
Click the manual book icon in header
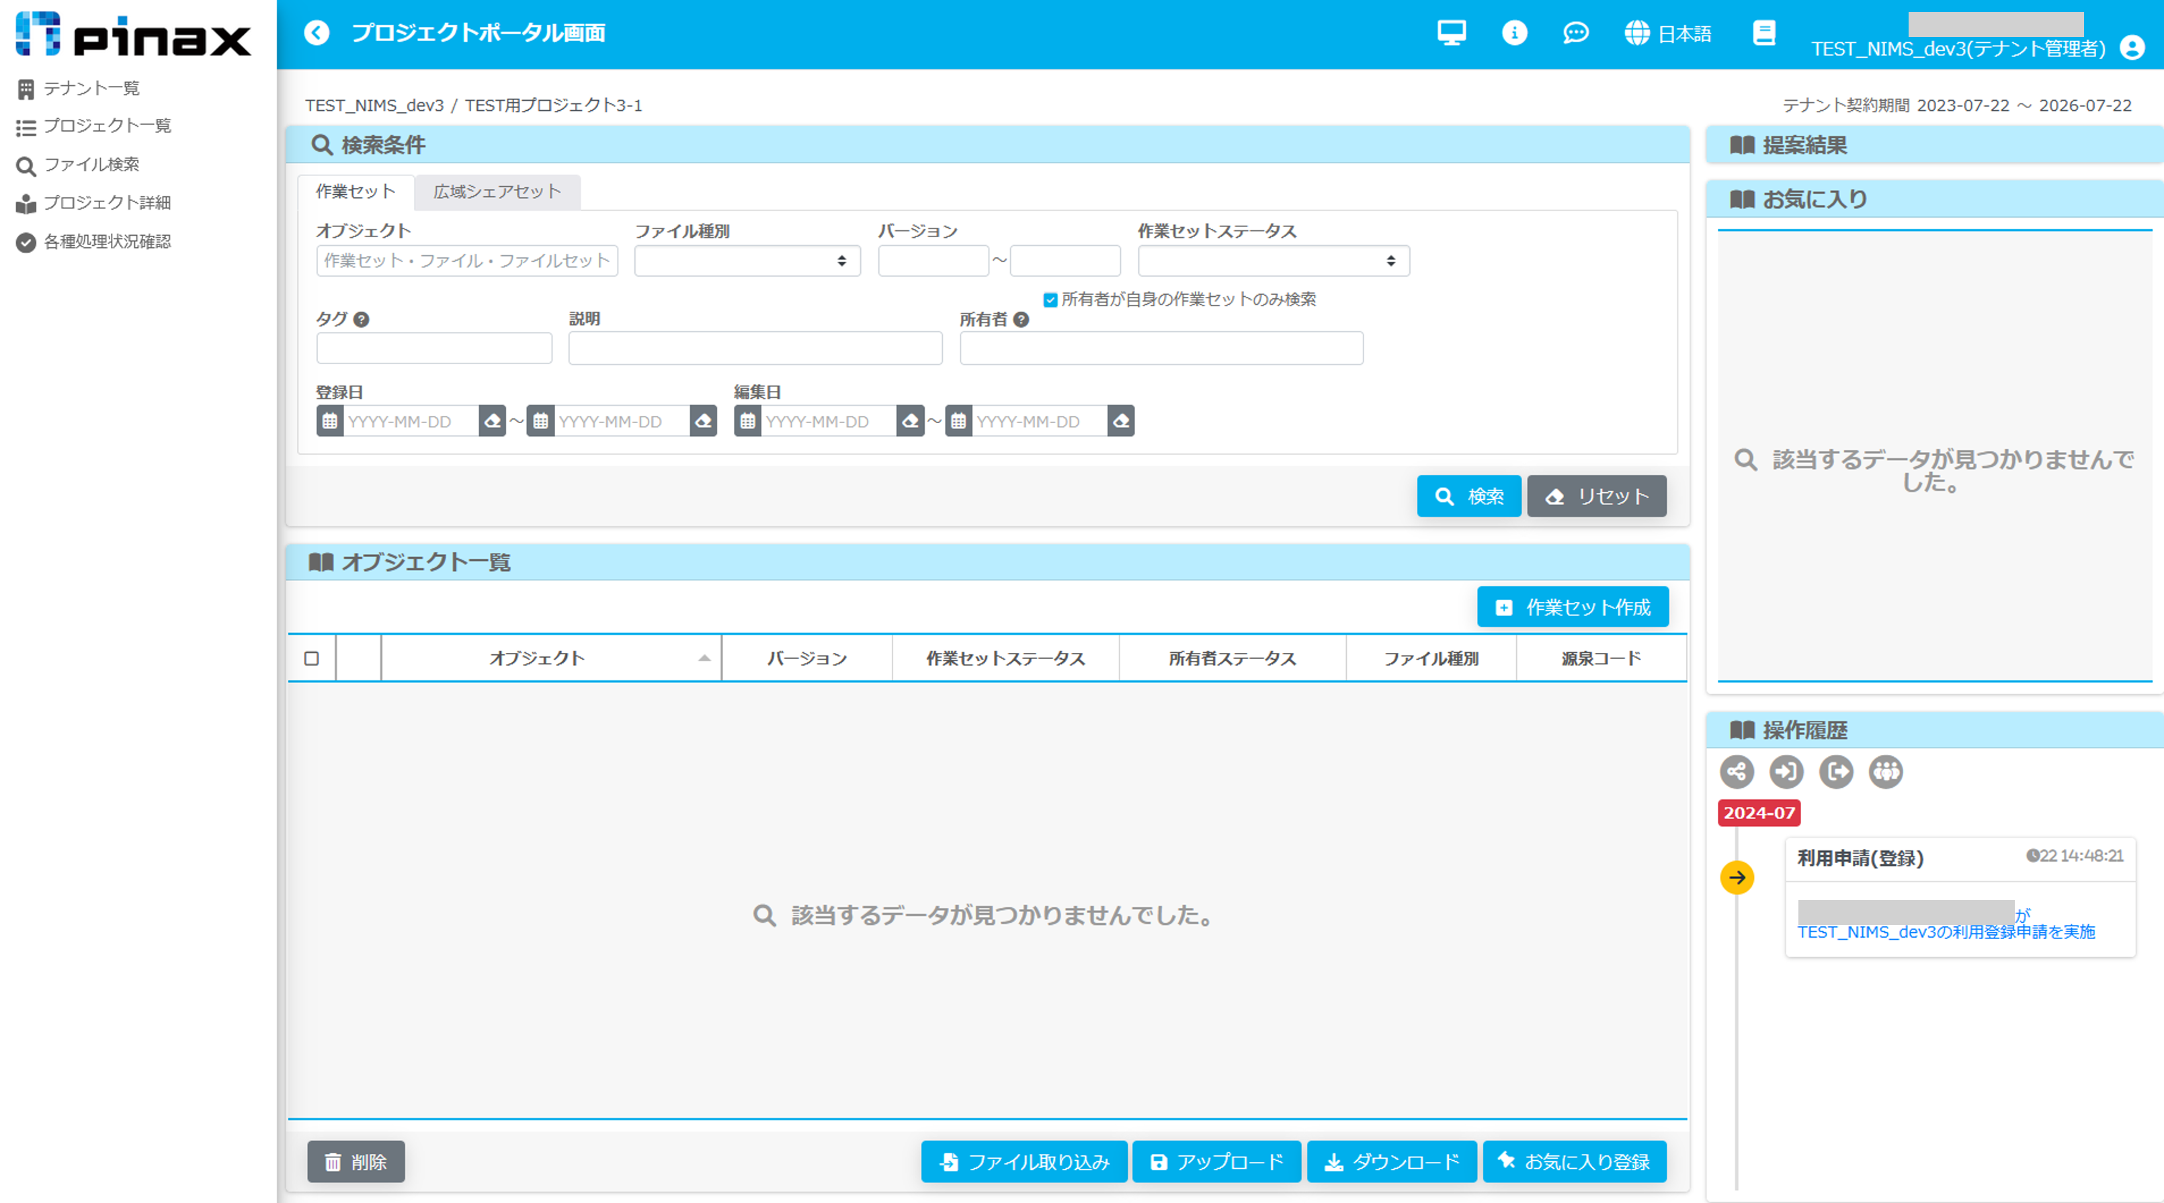tap(1764, 33)
